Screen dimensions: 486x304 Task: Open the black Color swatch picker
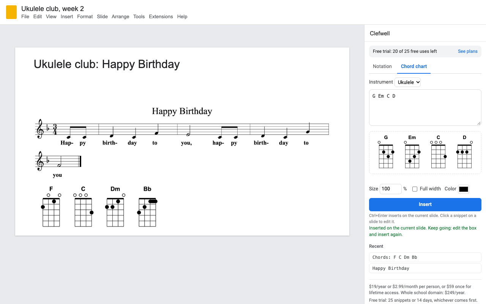coord(464,189)
